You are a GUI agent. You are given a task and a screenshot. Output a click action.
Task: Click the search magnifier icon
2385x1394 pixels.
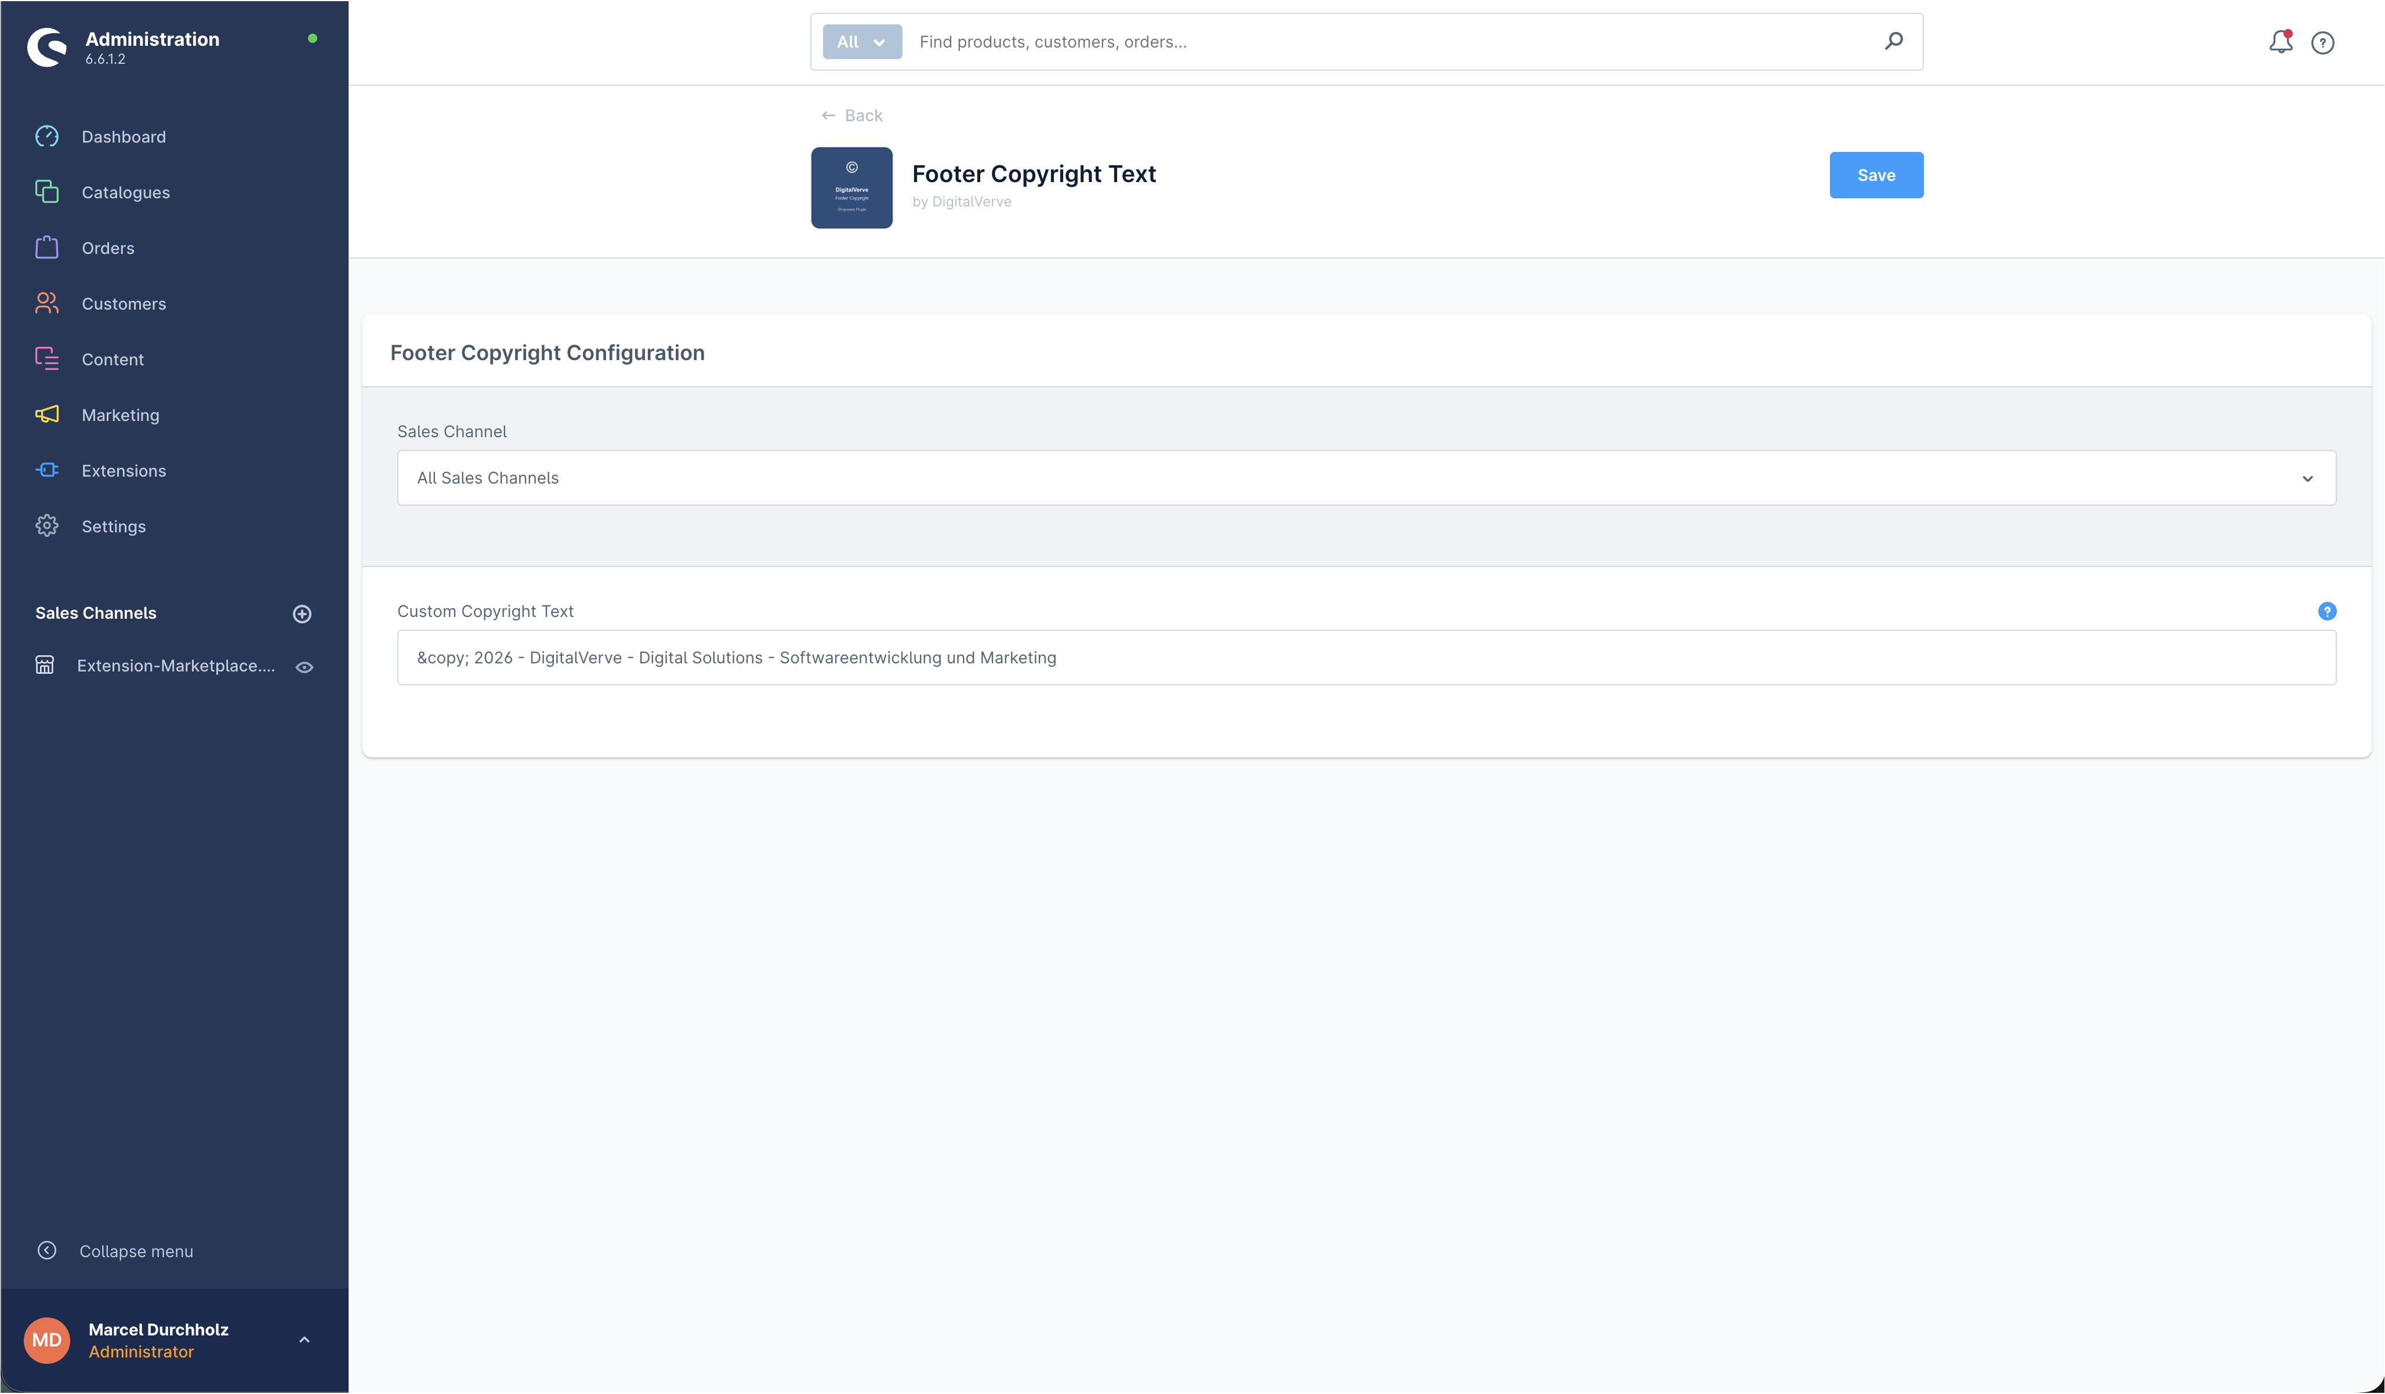(x=1893, y=41)
